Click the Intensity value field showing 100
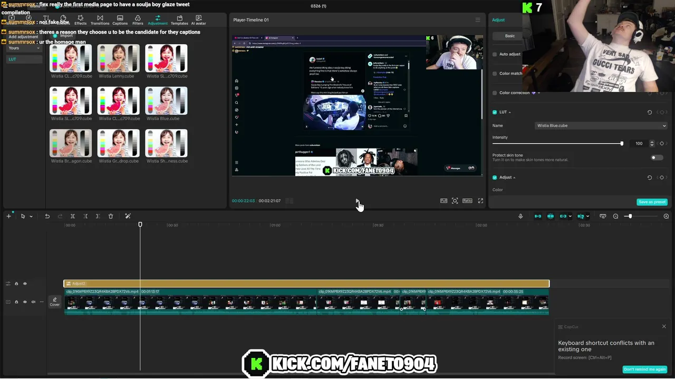 (639, 143)
